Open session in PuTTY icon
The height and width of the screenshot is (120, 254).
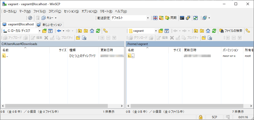pyautogui.click(x=188, y=18)
